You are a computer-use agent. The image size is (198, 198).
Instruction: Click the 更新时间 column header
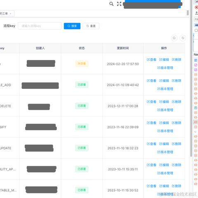coord(123,48)
